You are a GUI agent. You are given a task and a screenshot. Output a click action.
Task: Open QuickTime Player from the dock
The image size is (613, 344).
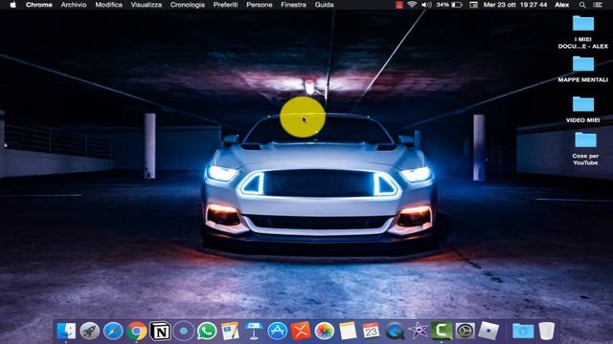(x=395, y=332)
